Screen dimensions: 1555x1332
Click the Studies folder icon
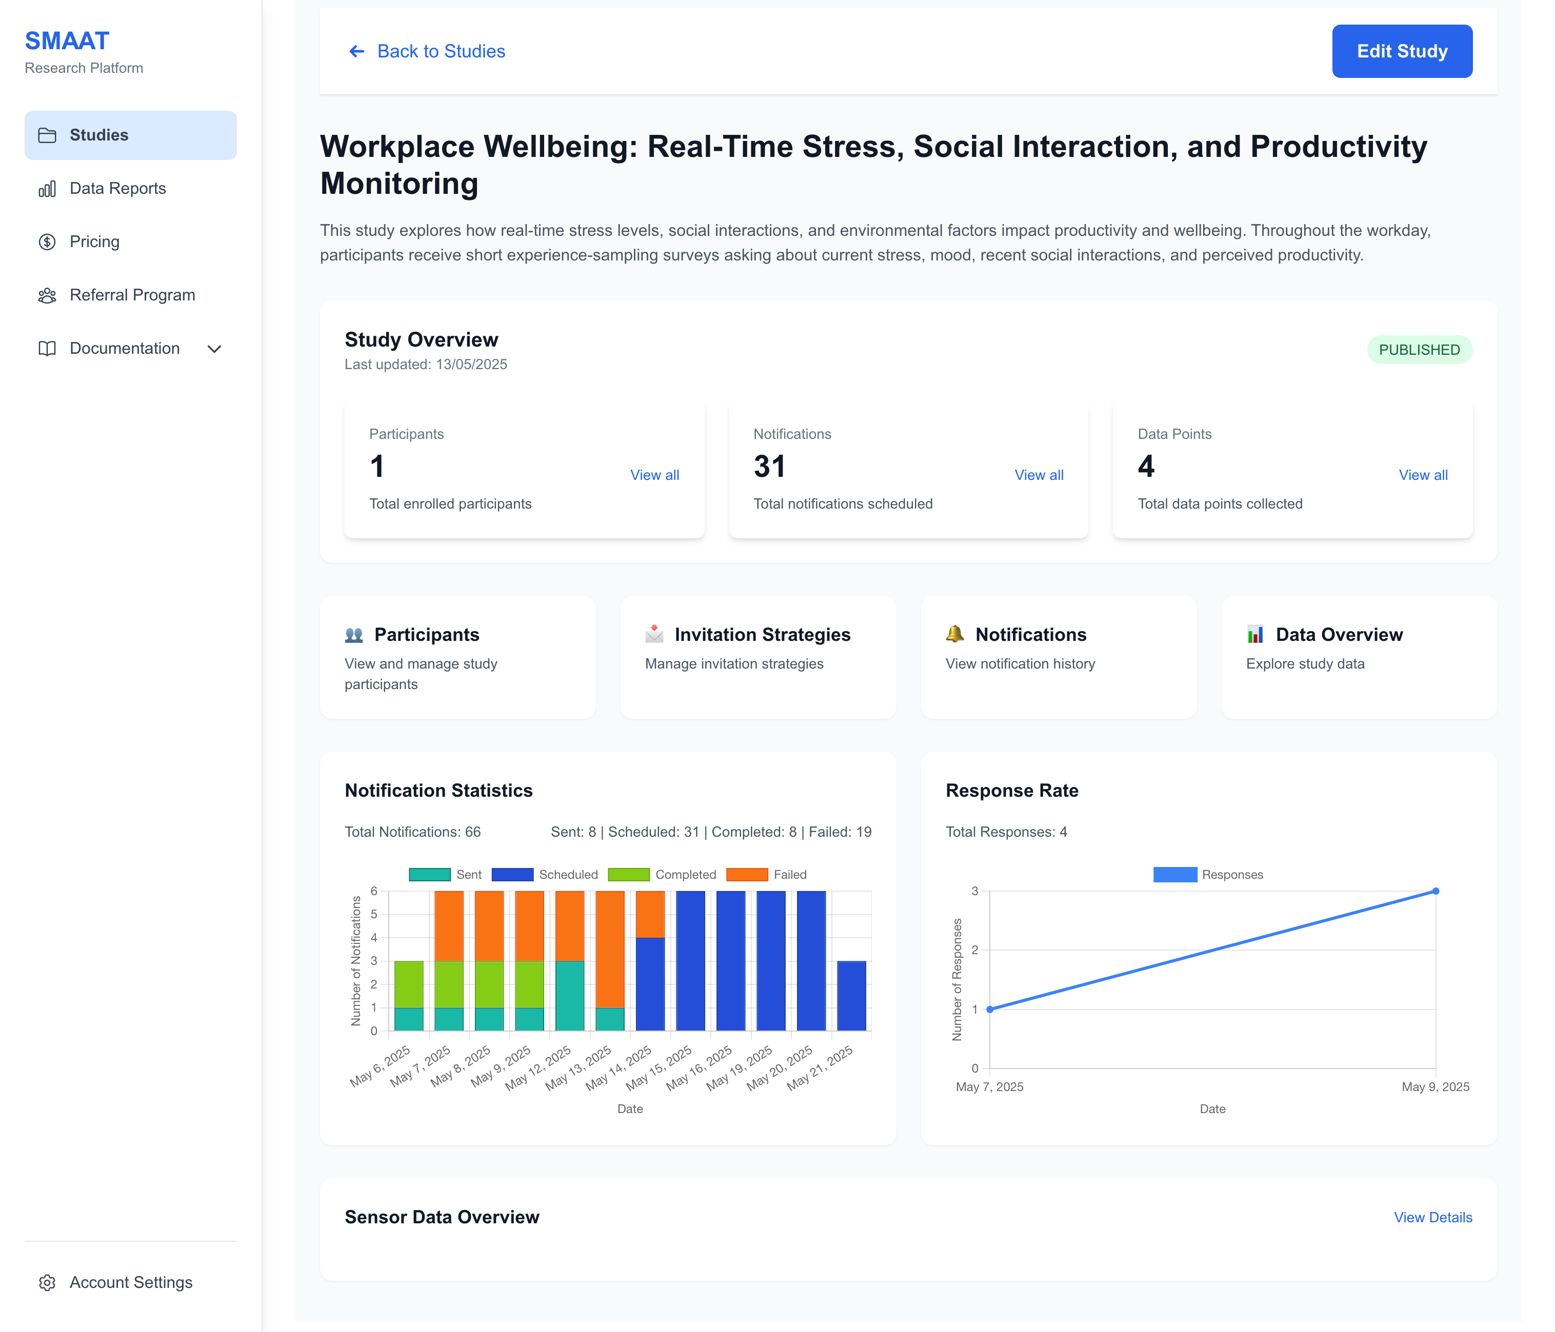coord(47,135)
